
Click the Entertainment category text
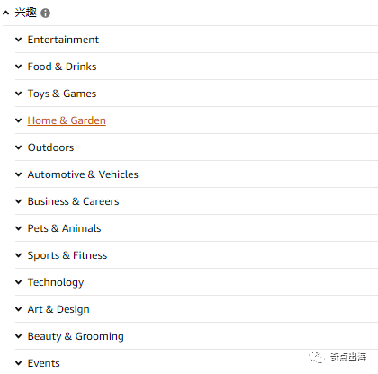tap(63, 40)
